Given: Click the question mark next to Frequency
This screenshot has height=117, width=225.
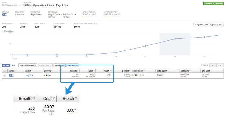Looking at the screenshot, I should pyautogui.click(x=46, y=23).
